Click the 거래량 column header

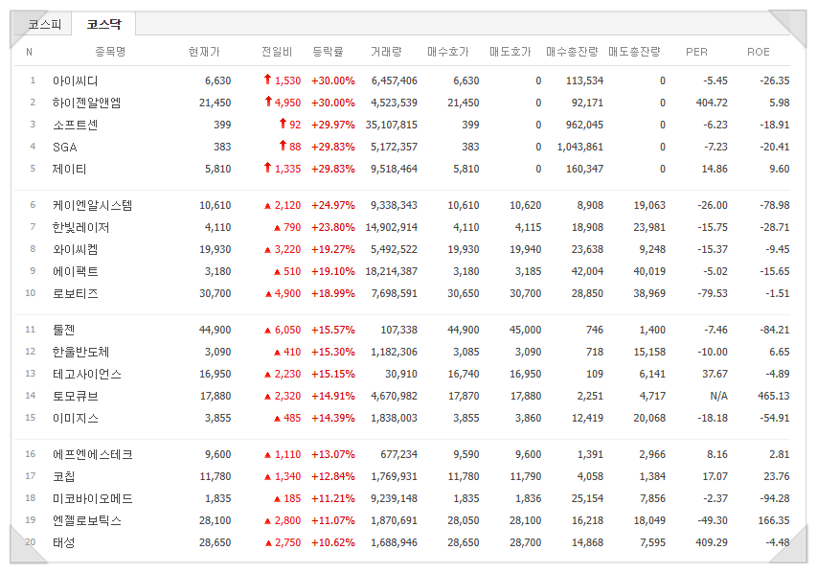386,52
